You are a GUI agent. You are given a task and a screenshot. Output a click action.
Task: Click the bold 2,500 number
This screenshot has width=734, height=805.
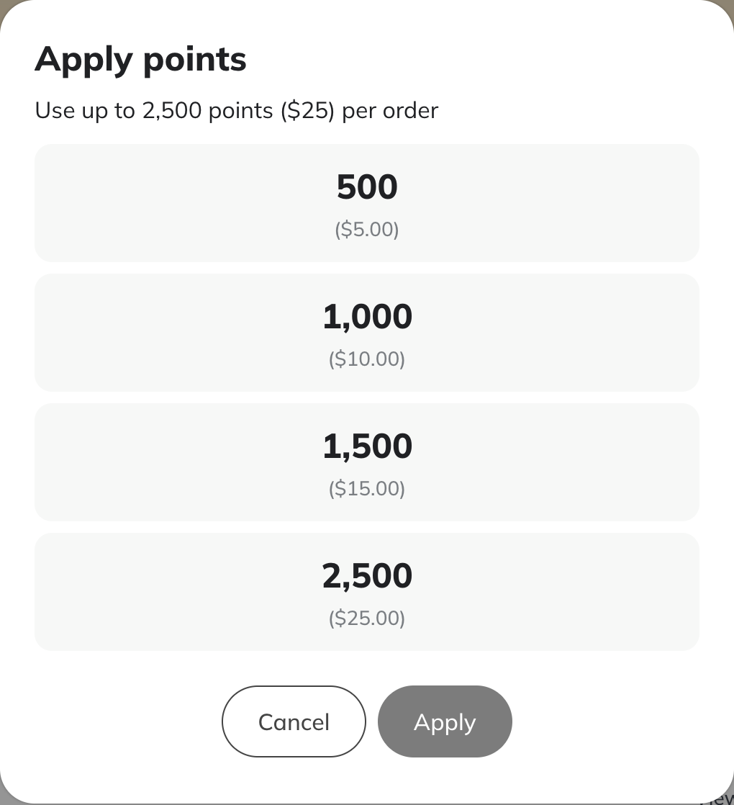pyautogui.click(x=367, y=575)
